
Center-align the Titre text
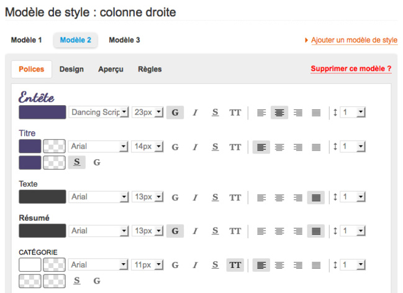(x=279, y=147)
